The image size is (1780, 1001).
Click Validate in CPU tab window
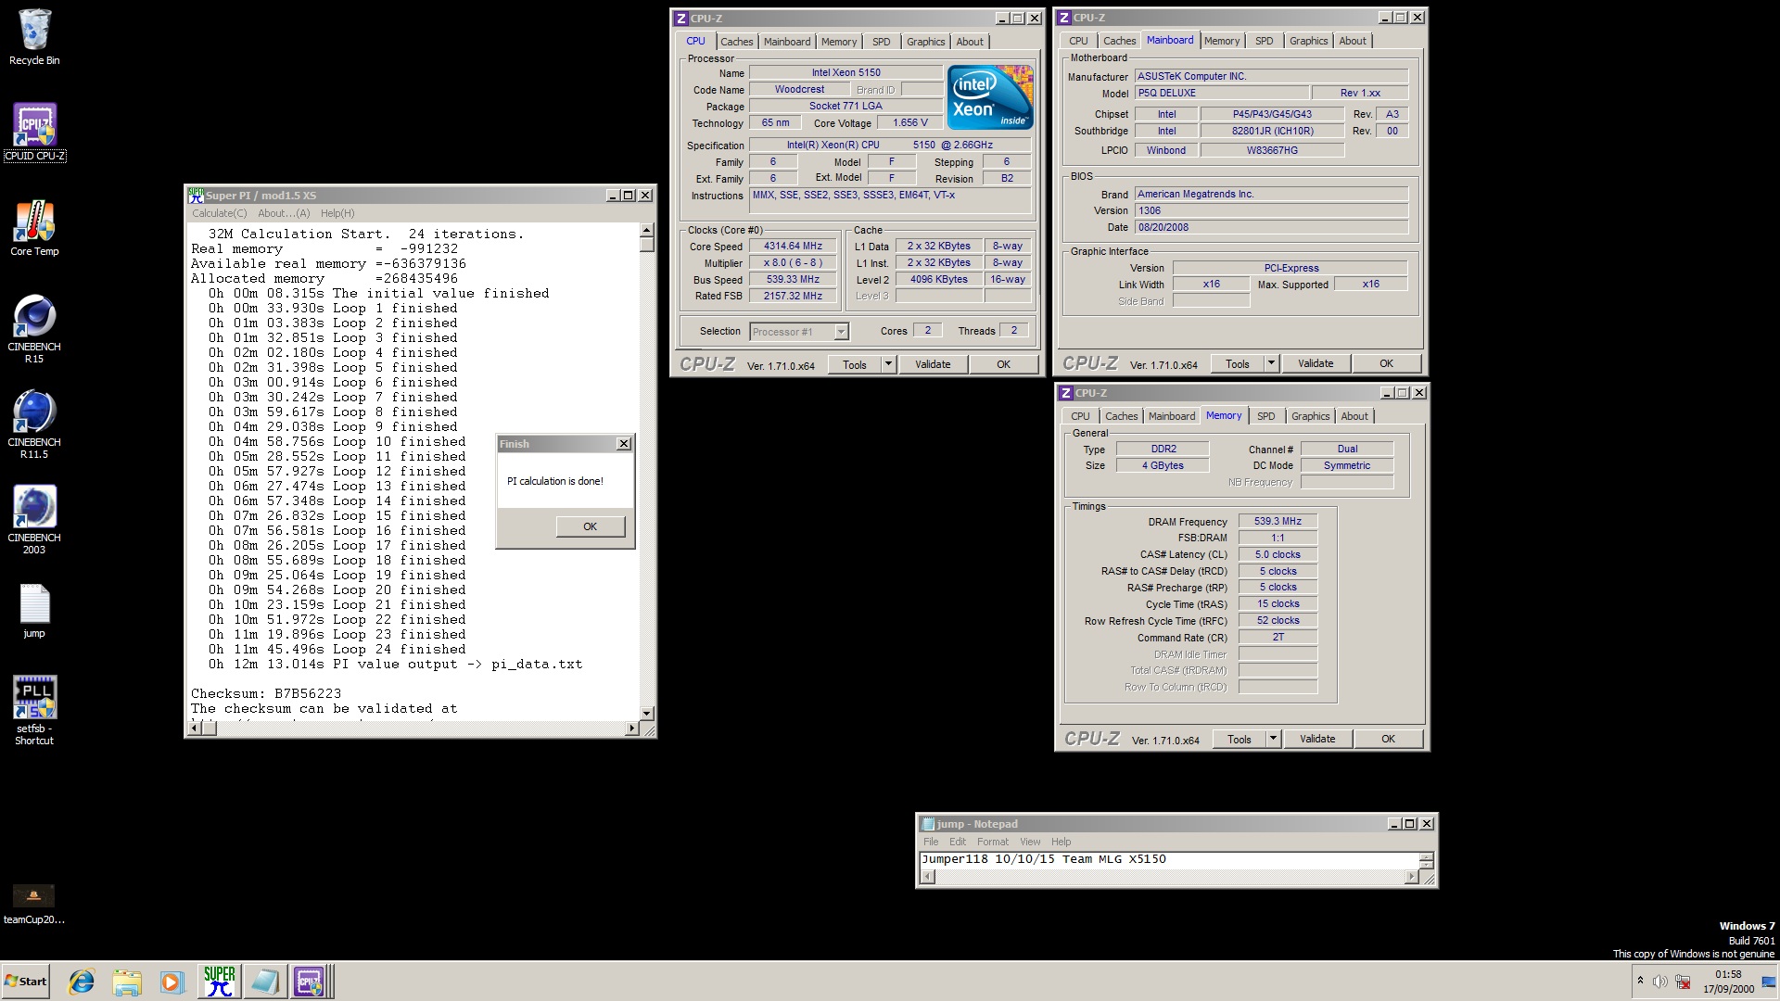click(933, 365)
